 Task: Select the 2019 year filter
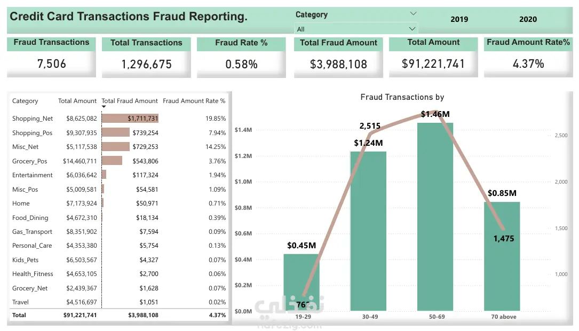pos(459,19)
